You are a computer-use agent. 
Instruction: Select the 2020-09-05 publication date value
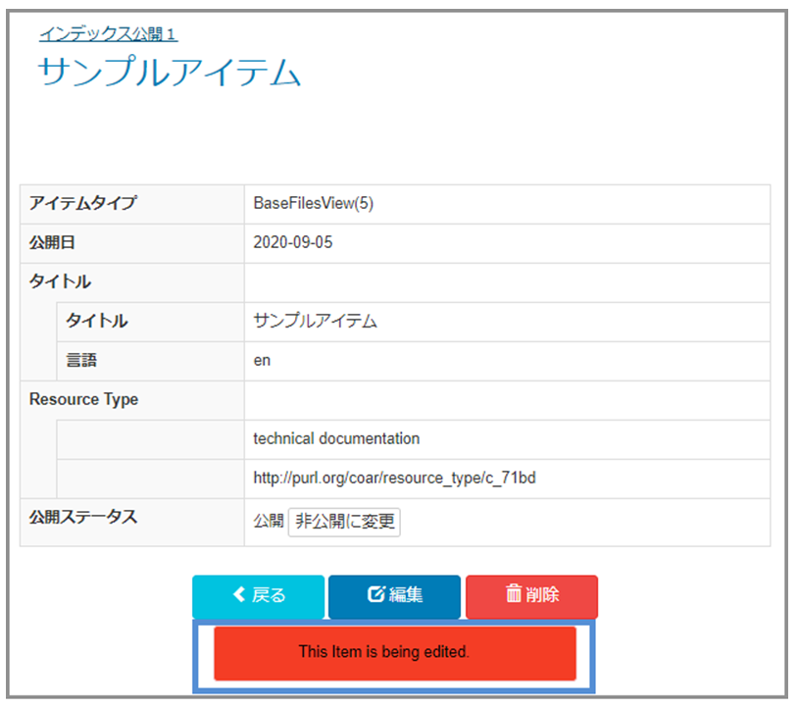(x=292, y=243)
